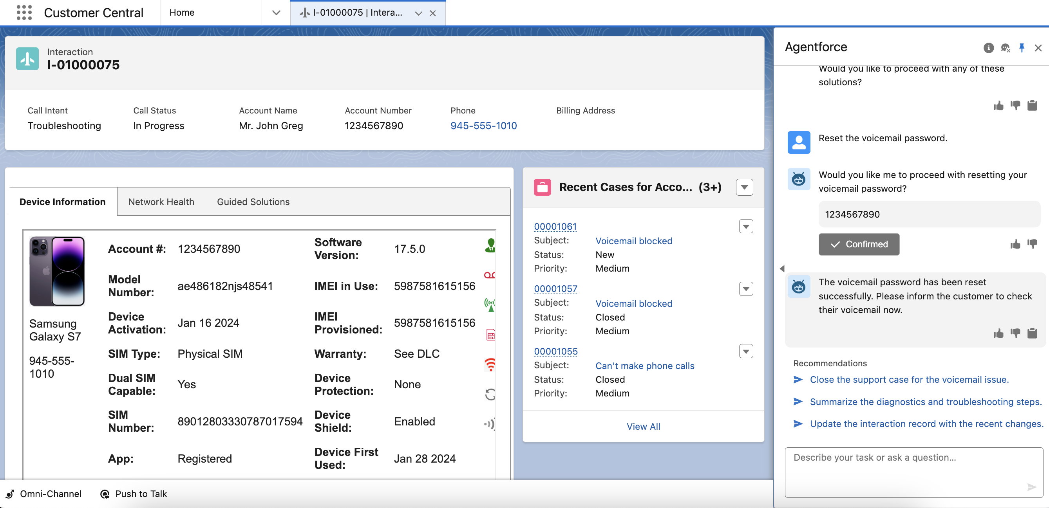Open the Guided Solutions tab
Screen dimensions: 1049x508
[x=253, y=202]
